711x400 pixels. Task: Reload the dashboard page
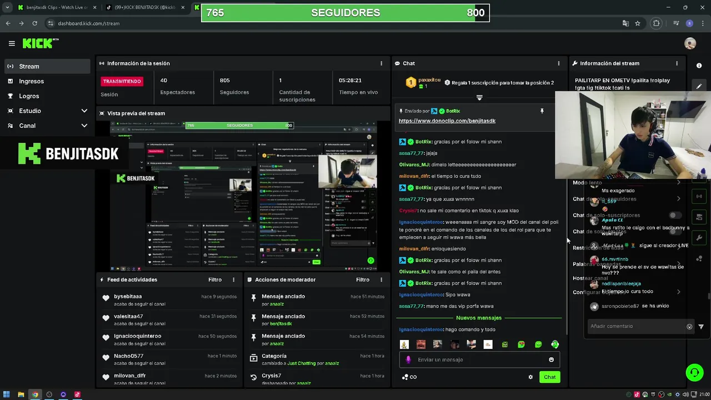pos(34,23)
